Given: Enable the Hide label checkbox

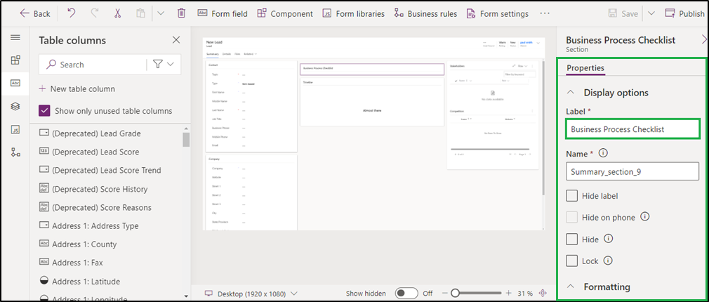Looking at the screenshot, I should coord(572,196).
